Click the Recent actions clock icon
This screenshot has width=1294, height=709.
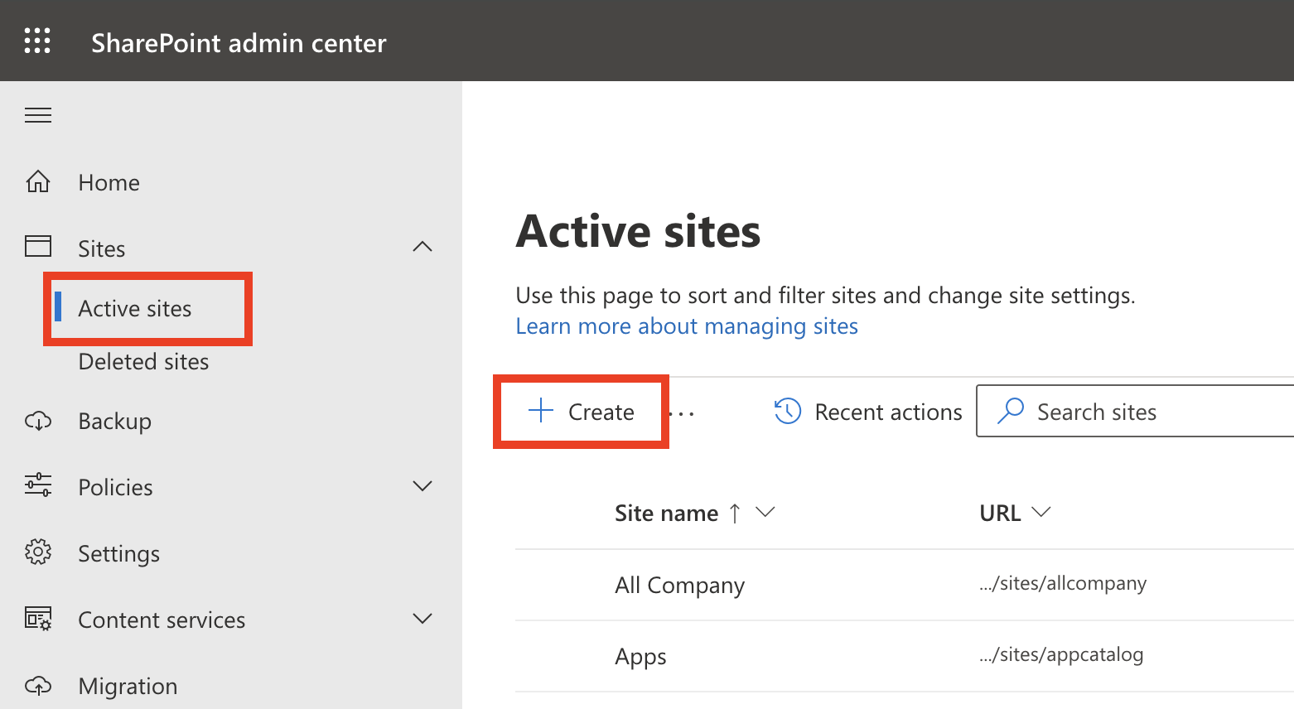(x=788, y=411)
